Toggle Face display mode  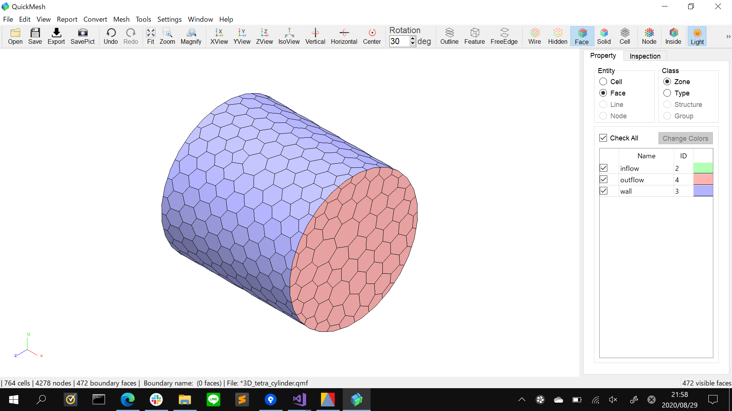pos(582,36)
